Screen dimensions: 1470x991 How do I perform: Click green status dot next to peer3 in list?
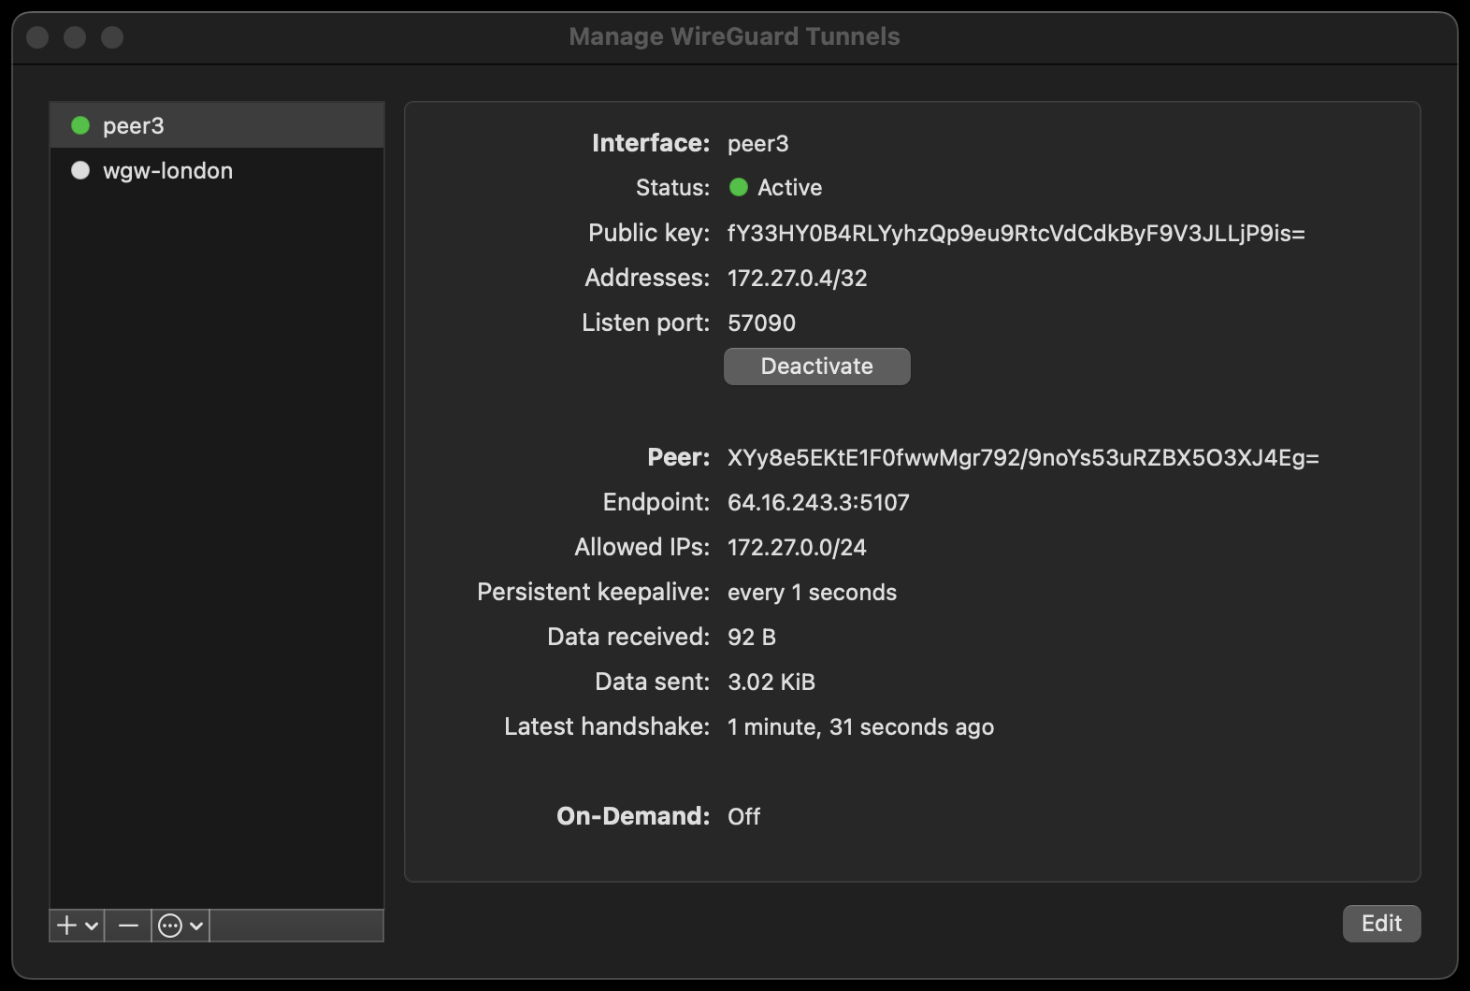80,125
